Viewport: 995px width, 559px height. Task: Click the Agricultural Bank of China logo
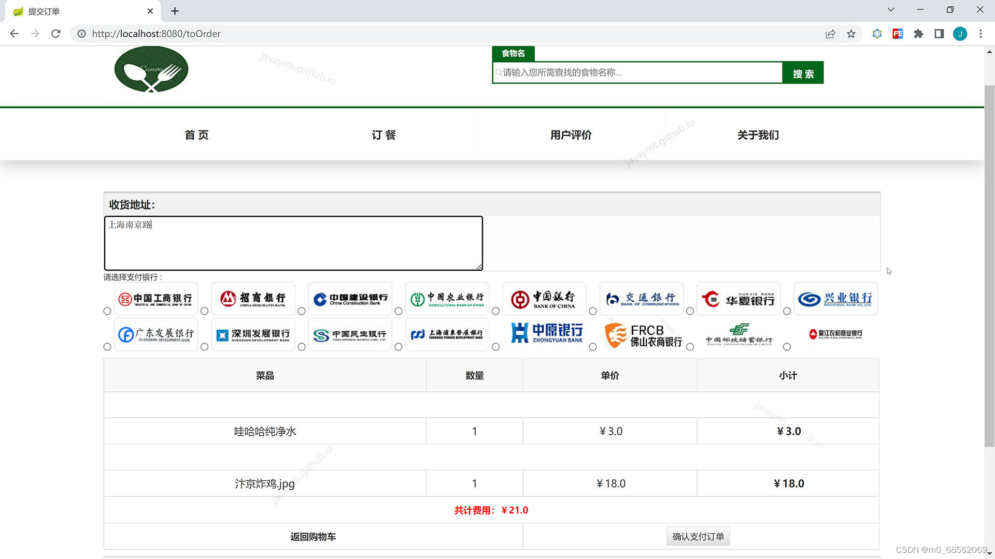pos(447,299)
